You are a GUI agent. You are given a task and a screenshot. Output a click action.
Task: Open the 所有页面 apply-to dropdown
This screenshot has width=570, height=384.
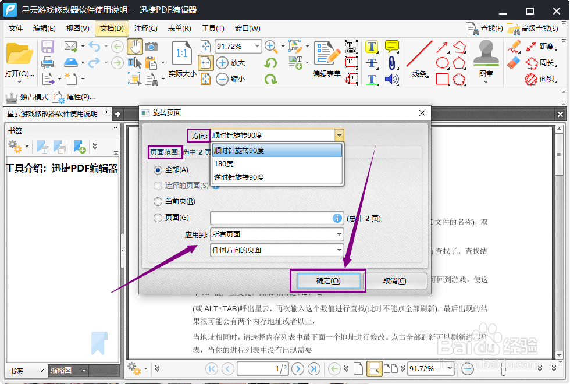click(x=277, y=234)
